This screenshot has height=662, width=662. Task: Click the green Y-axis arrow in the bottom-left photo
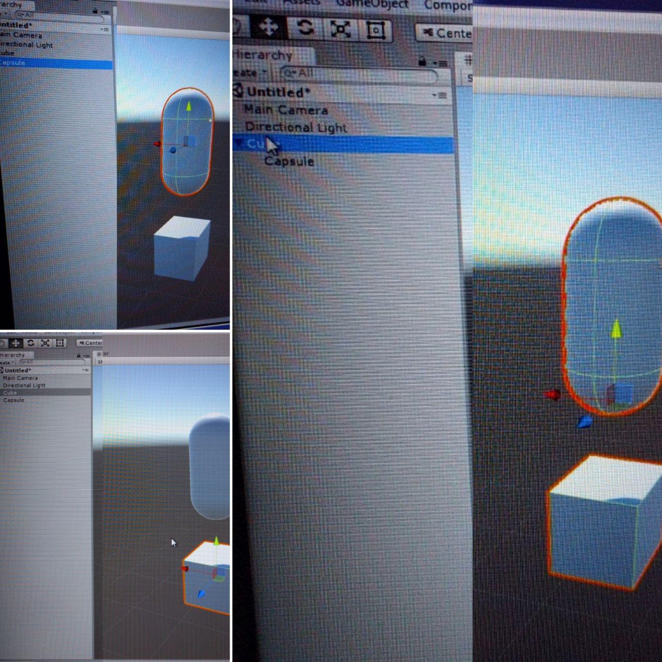(x=217, y=541)
